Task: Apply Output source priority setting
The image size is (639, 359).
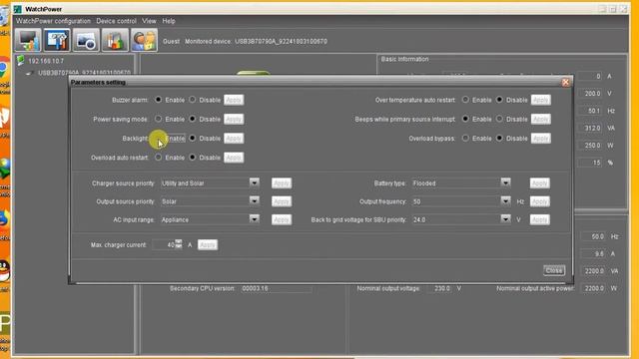Action: click(x=282, y=201)
